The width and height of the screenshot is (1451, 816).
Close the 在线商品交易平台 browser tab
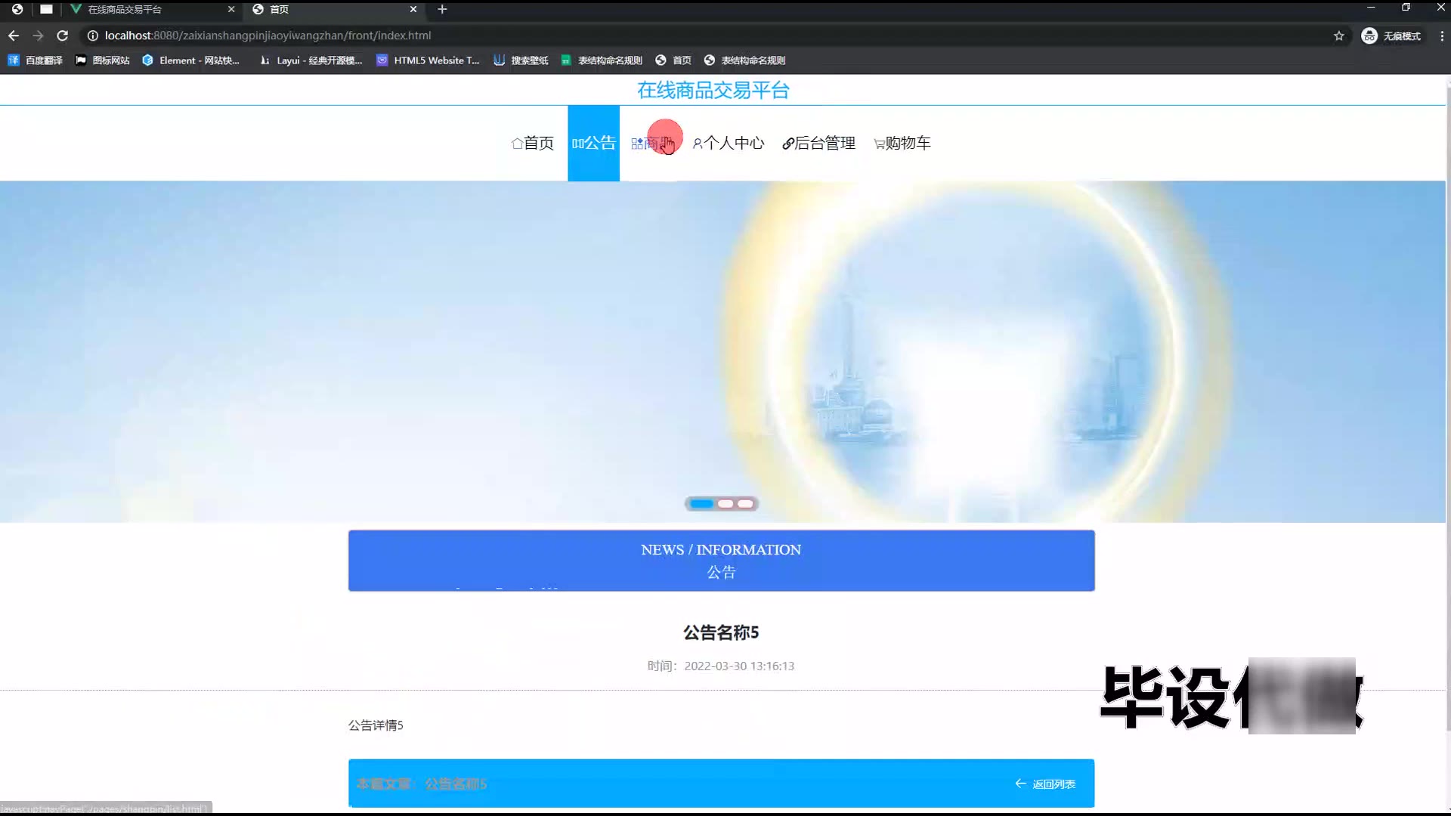(x=231, y=9)
